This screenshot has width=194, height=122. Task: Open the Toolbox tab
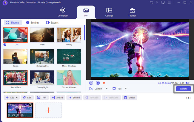(132, 12)
